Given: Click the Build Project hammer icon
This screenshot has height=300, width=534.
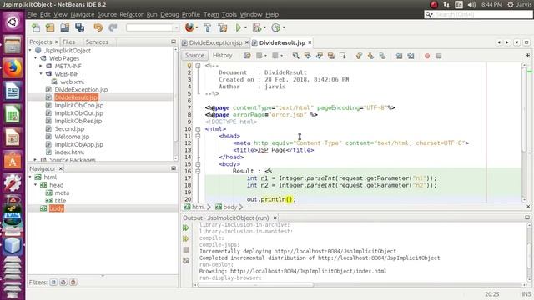Looking at the screenshot, I should [208, 27].
